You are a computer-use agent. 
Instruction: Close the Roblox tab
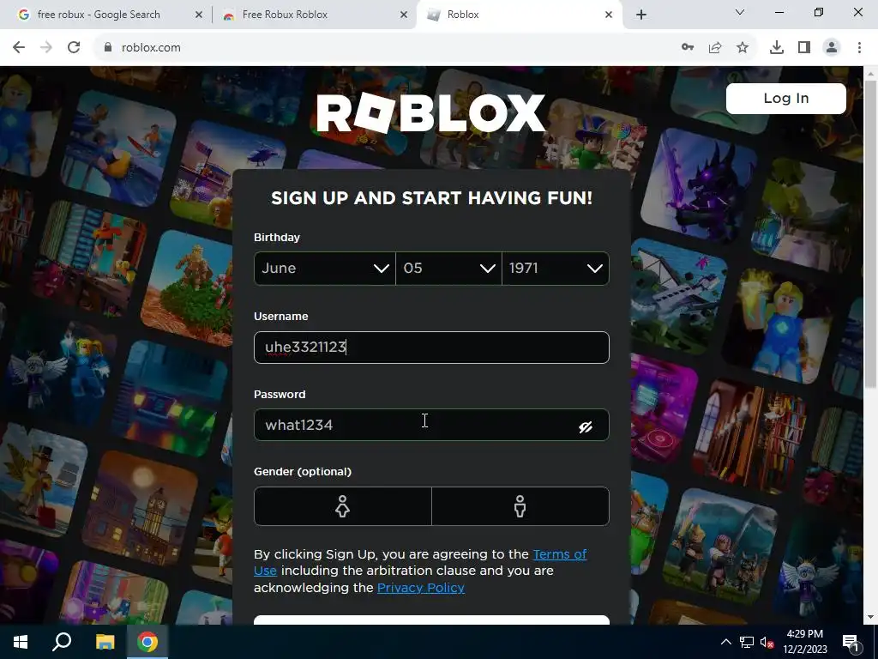[609, 15]
